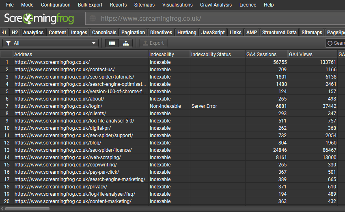Open the Visualisations menu

[177, 5]
